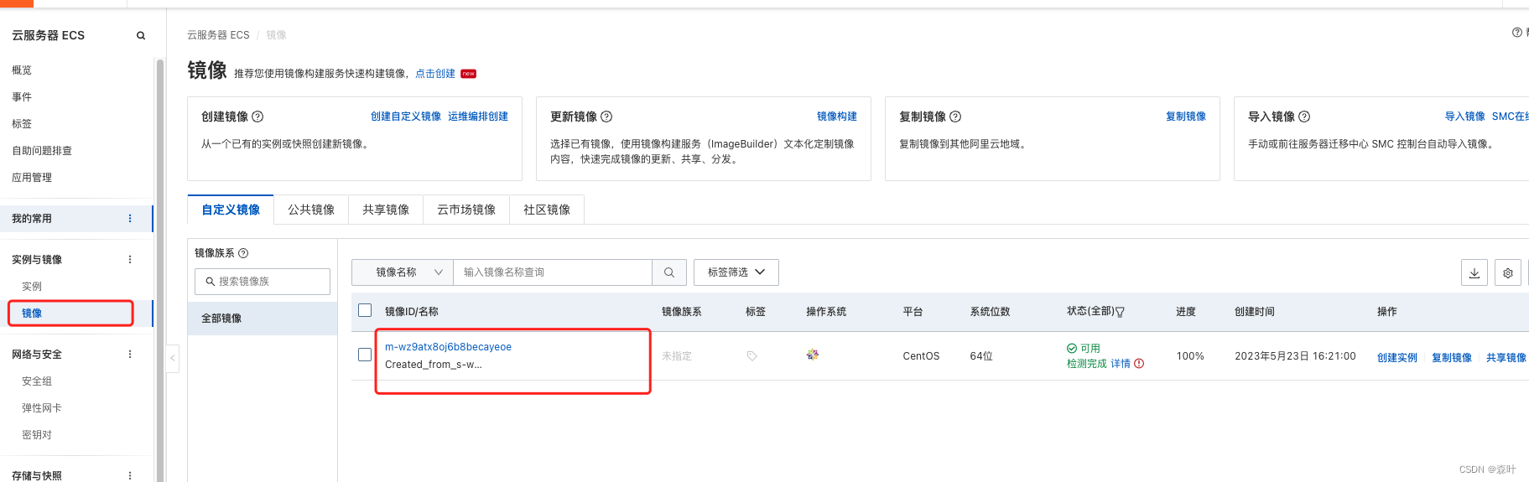Click the 点击创建 link
Screen dimensions: 1529x482
point(435,74)
